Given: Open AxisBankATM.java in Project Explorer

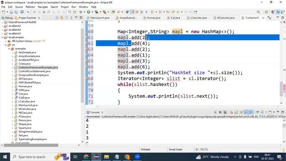Looking at the screenshot, I should click(x=29, y=60).
